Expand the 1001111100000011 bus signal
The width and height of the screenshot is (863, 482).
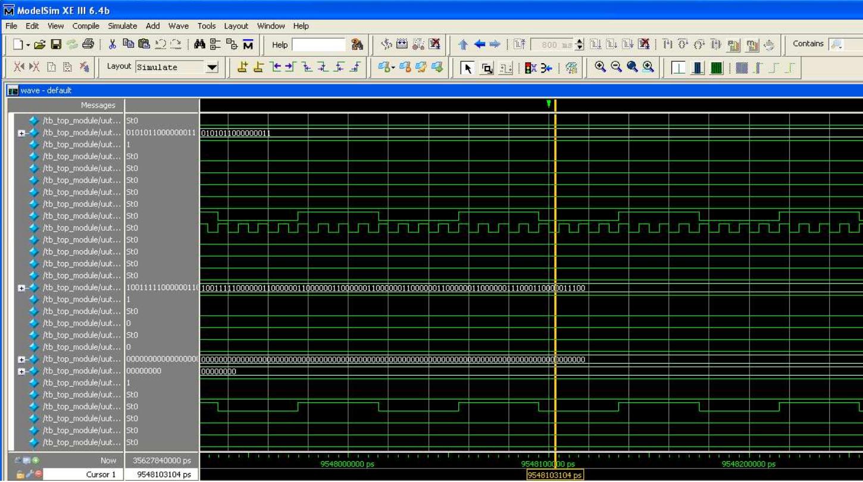[x=21, y=288]
